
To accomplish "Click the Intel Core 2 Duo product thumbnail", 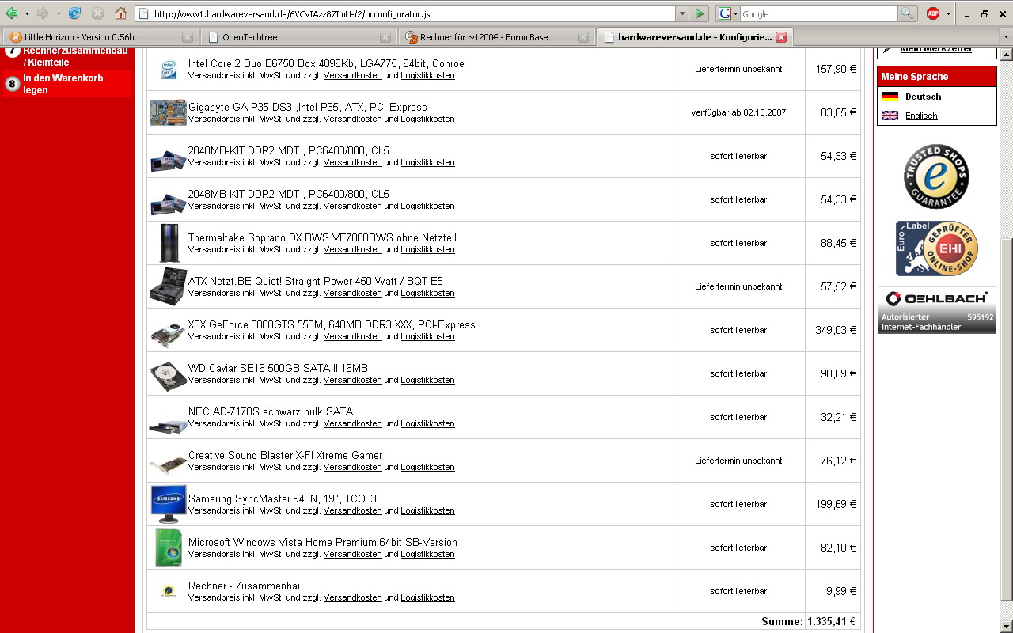I will tap(168, 69).
